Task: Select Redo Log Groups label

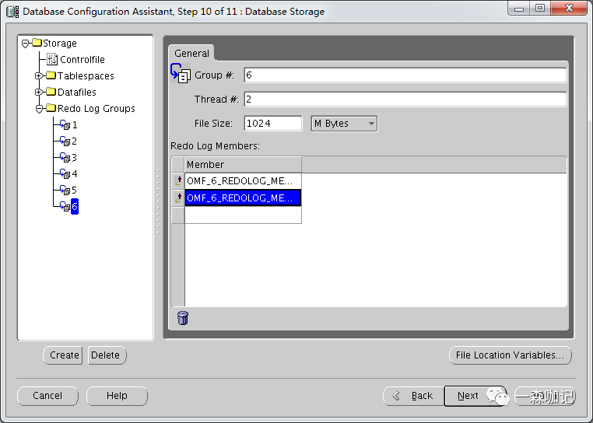Action: pyautogui.click(x=96, y=109)
